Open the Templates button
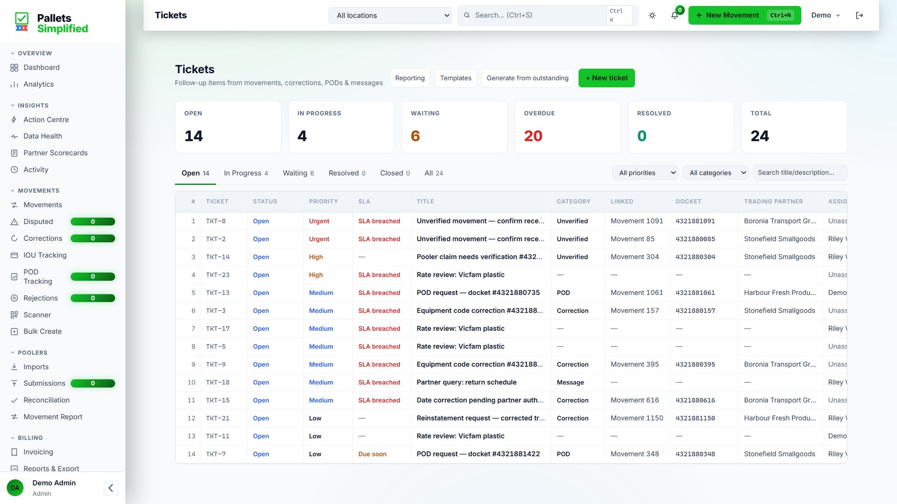Viewport: 897px width, 504px height. (x=456, y=78)
